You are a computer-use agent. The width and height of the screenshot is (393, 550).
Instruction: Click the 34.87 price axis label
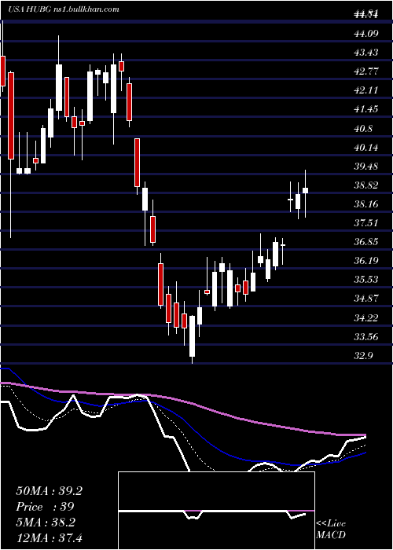coord(366,299)
